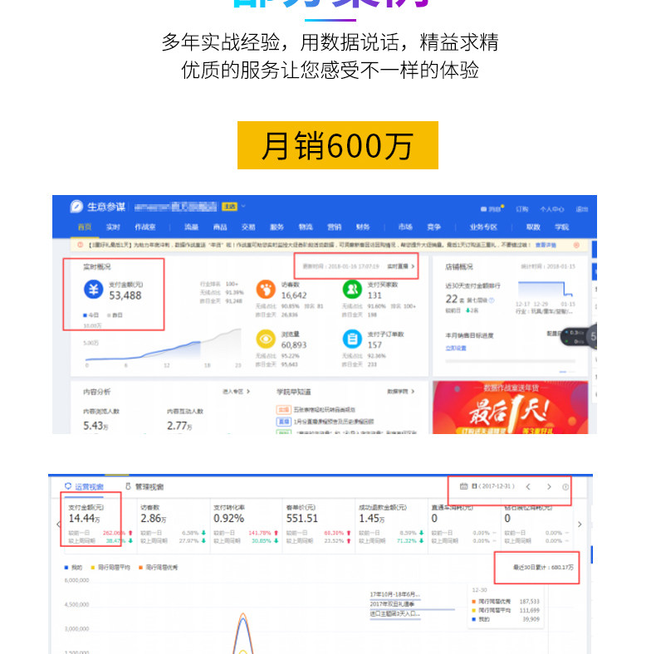This screenshot has height=654, width=656.
Task: Click the orange footprint icon for 访客数
Action: click(x=266, y=289)
